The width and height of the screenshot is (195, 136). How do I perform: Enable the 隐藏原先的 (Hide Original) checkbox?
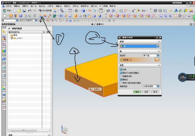121,76
